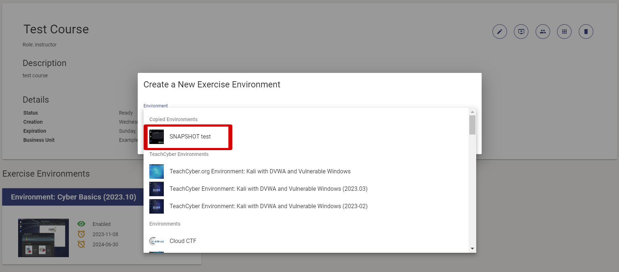
Task: Click the end date 2024-06-30
Action: 105,244
